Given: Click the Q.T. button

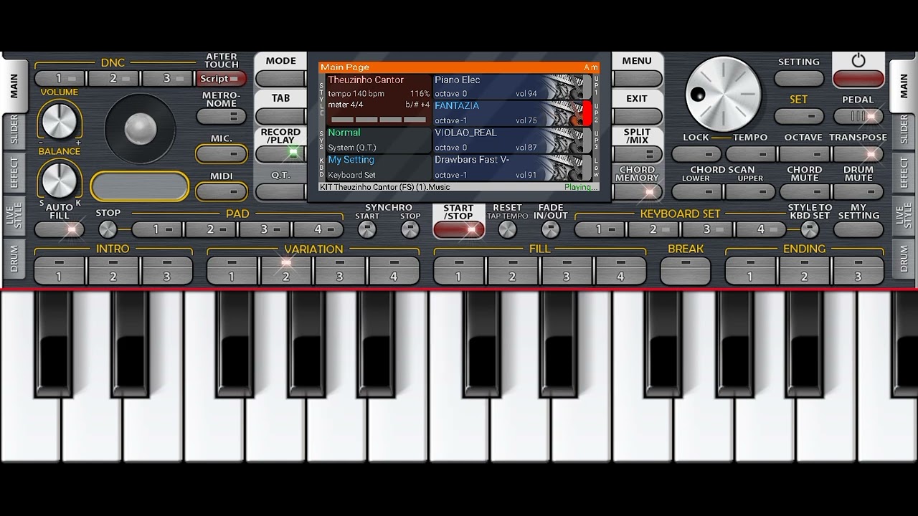Looking at the screenshot, I should [x=280, y=191].
